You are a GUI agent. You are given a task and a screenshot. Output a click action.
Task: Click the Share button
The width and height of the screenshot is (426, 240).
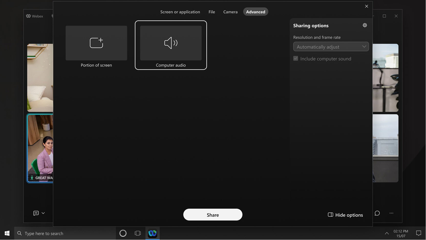213,215
